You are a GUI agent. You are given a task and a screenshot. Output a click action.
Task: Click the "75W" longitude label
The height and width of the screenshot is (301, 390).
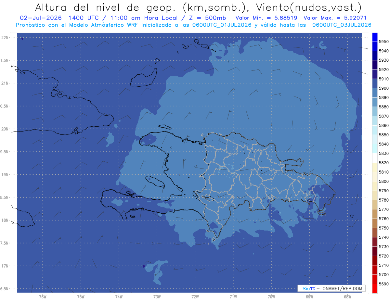coord(81,297)
